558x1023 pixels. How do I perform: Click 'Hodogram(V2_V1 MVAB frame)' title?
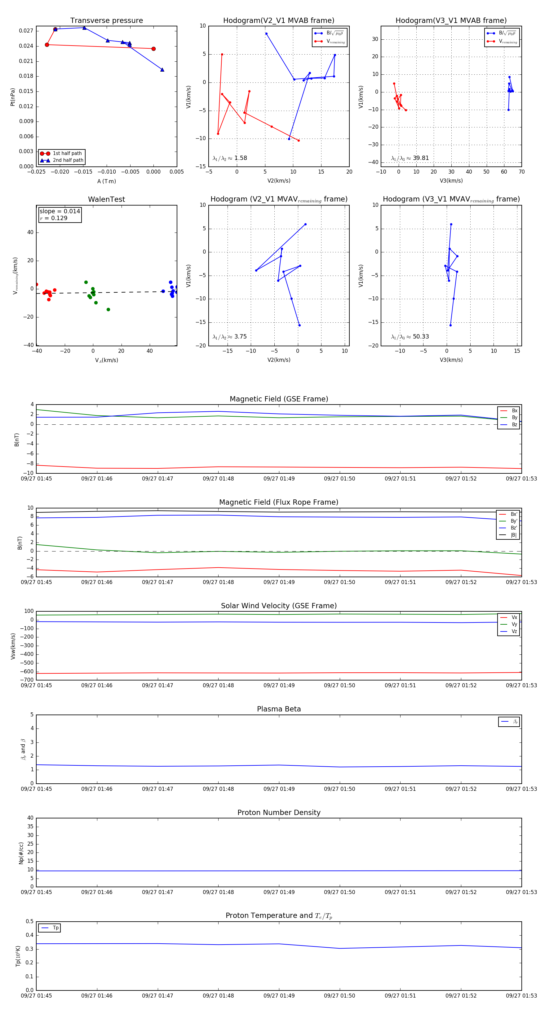coord(279,20)
